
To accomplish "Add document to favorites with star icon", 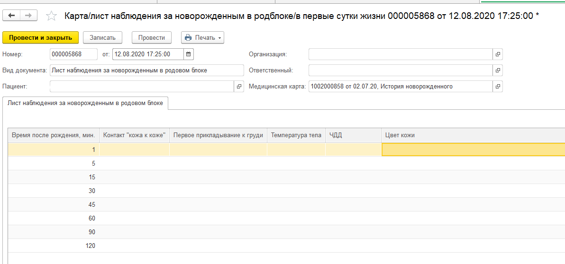I will pyautogui.click(x=51, y=16).
